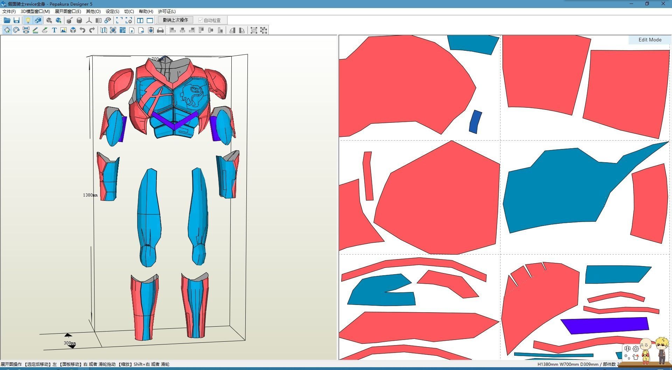
Task: Click the clipboard copy pattern icon
Action: point(151,30)
